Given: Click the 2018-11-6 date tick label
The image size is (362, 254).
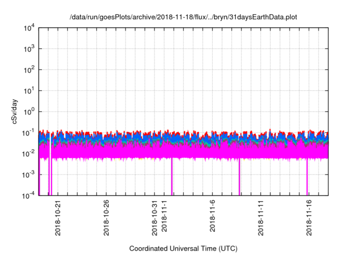Looking at the screenshot, I should tap(212, 216).
